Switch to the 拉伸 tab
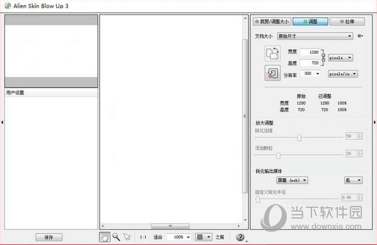The width and height of the screenshot is (377, 245). [347, 21]
